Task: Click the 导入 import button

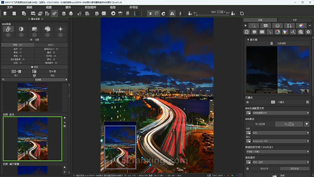Action: point(16,75)
